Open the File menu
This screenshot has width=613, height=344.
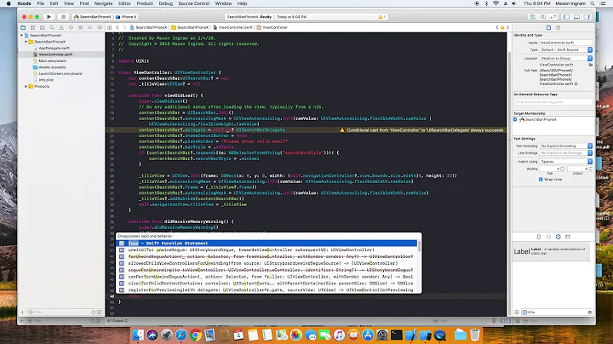(40, 3)
